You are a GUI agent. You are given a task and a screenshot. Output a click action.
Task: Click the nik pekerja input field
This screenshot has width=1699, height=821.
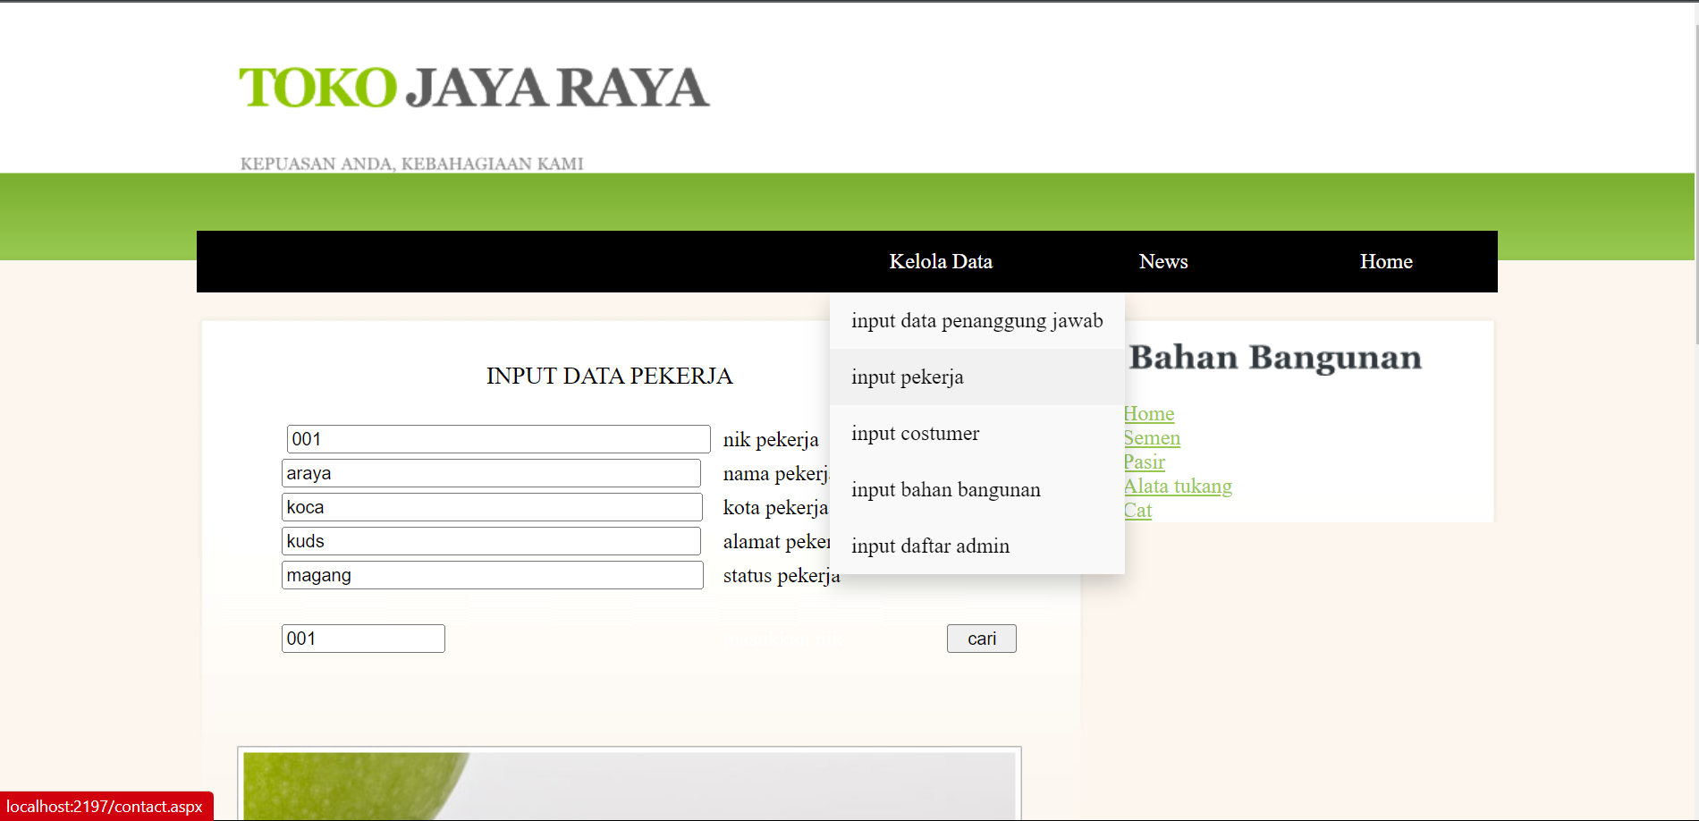coord(498,439)
